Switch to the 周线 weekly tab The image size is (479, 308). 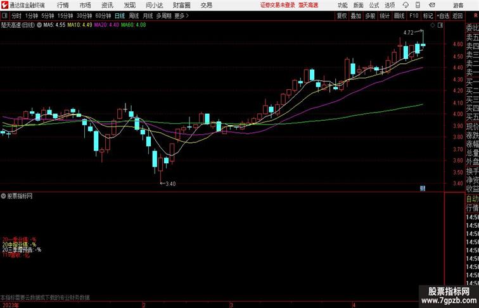point(134,16)
